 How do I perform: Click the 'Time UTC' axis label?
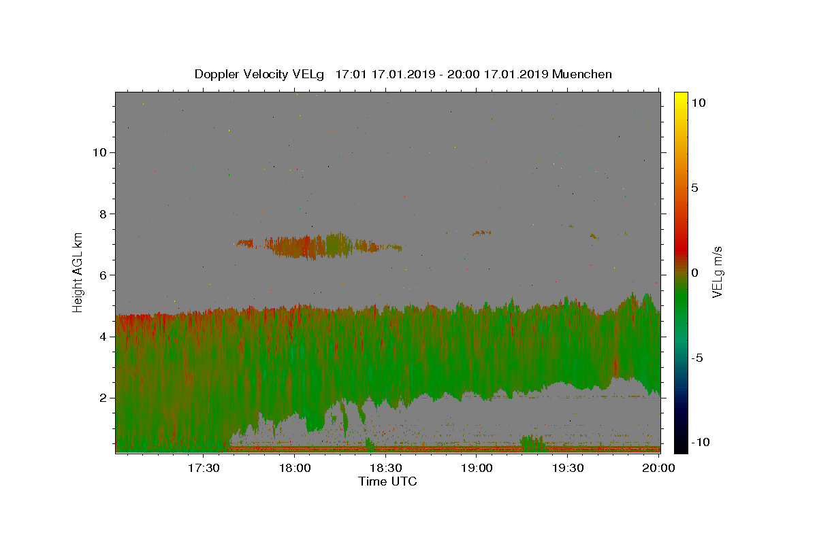(x=387, y=481)
